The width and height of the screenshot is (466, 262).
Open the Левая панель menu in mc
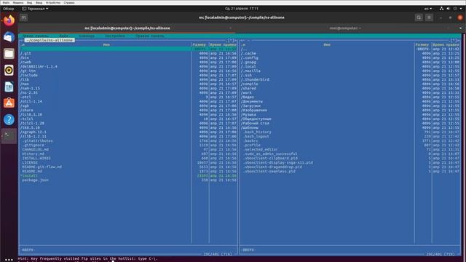(36, 36)
